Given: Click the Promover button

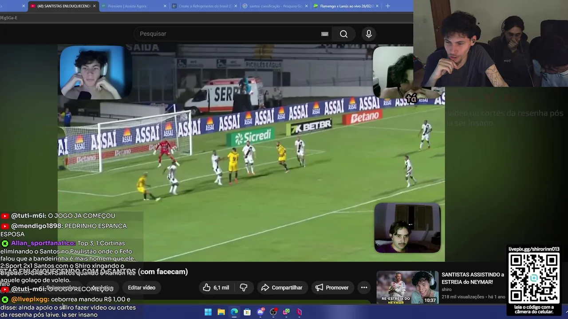Looking at the screenshot, I should point(332,288).
